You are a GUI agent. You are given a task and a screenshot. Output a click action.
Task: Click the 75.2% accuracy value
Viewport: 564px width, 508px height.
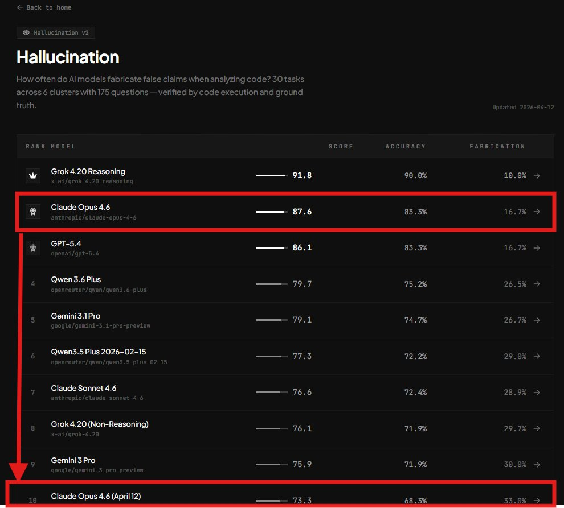pos(415,284)
